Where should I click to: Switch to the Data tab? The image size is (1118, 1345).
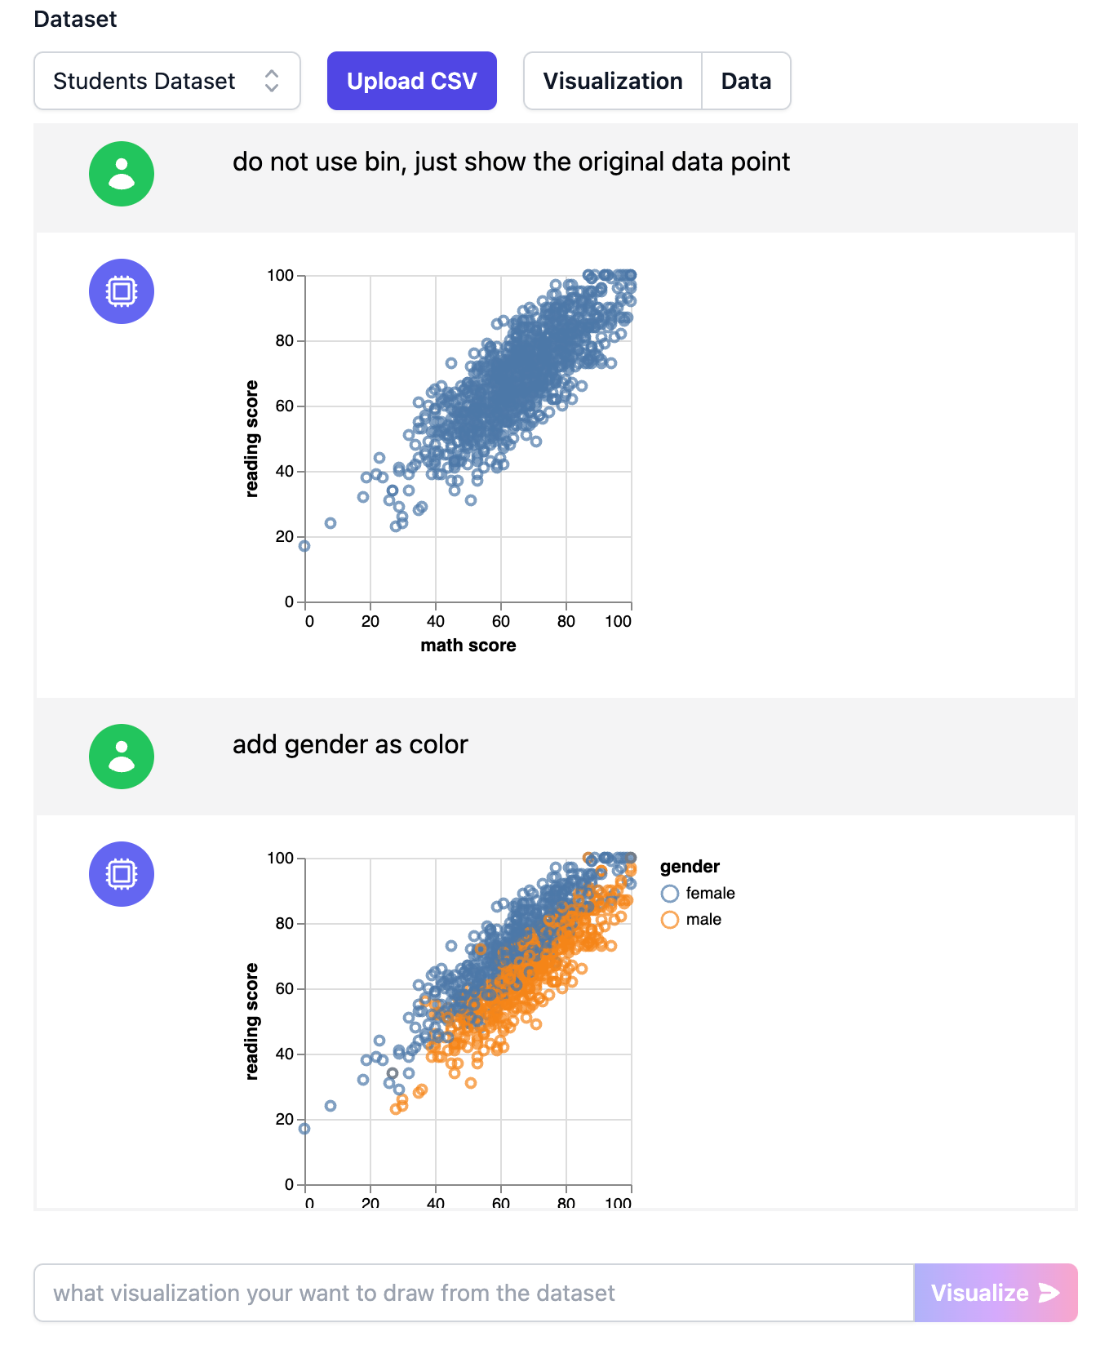tap(746, 81)
